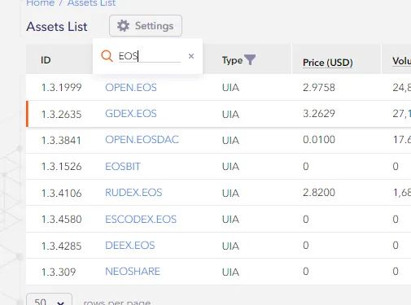The width and height of the screenshot is (411, 305).
Task: Click the gear icon in Settings button
Action: point(123,26)
